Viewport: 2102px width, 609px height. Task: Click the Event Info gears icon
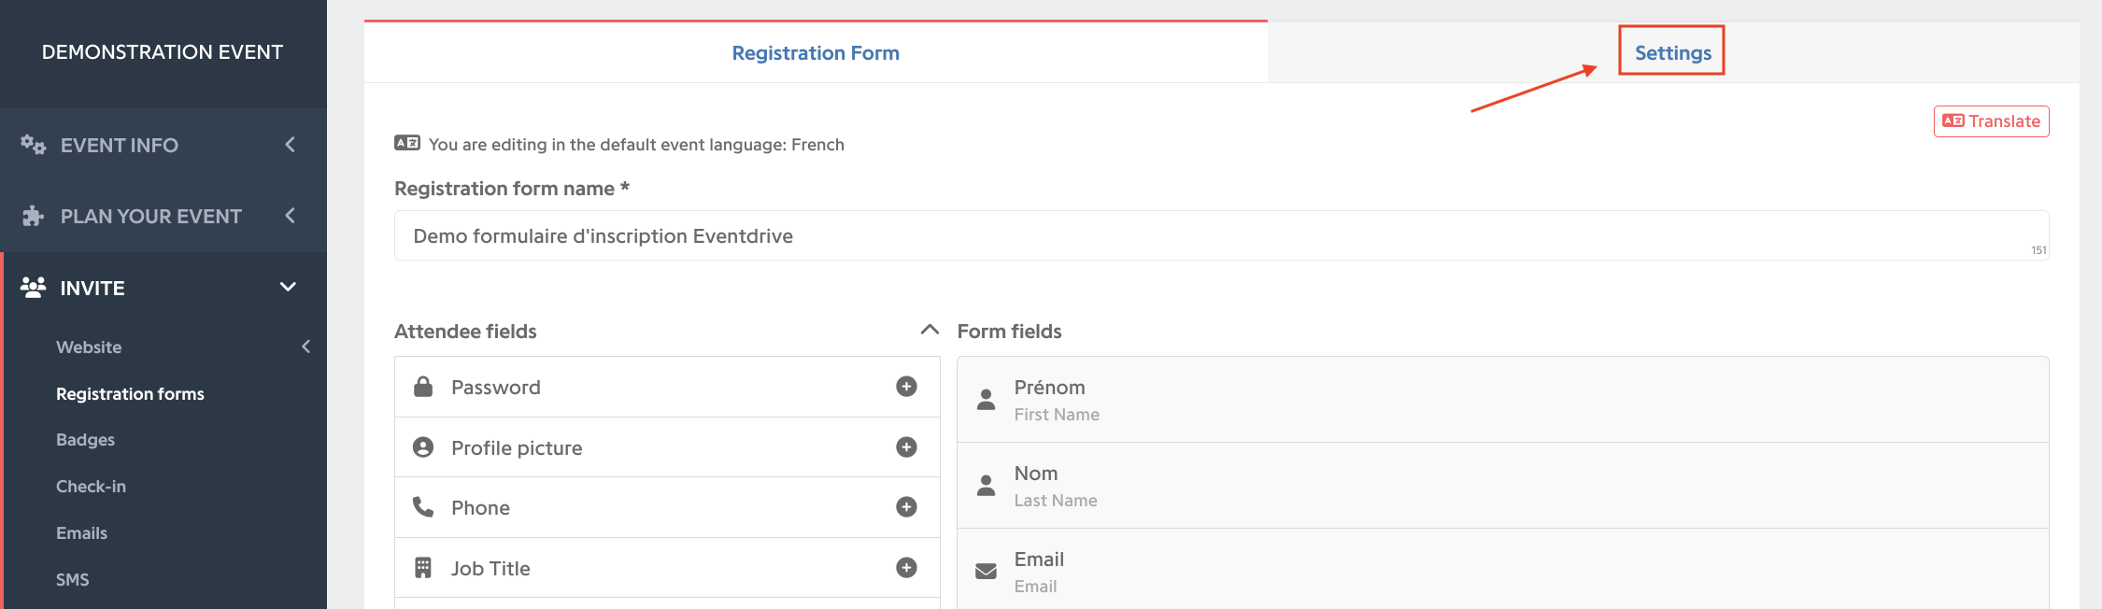[x=33, y=145]
